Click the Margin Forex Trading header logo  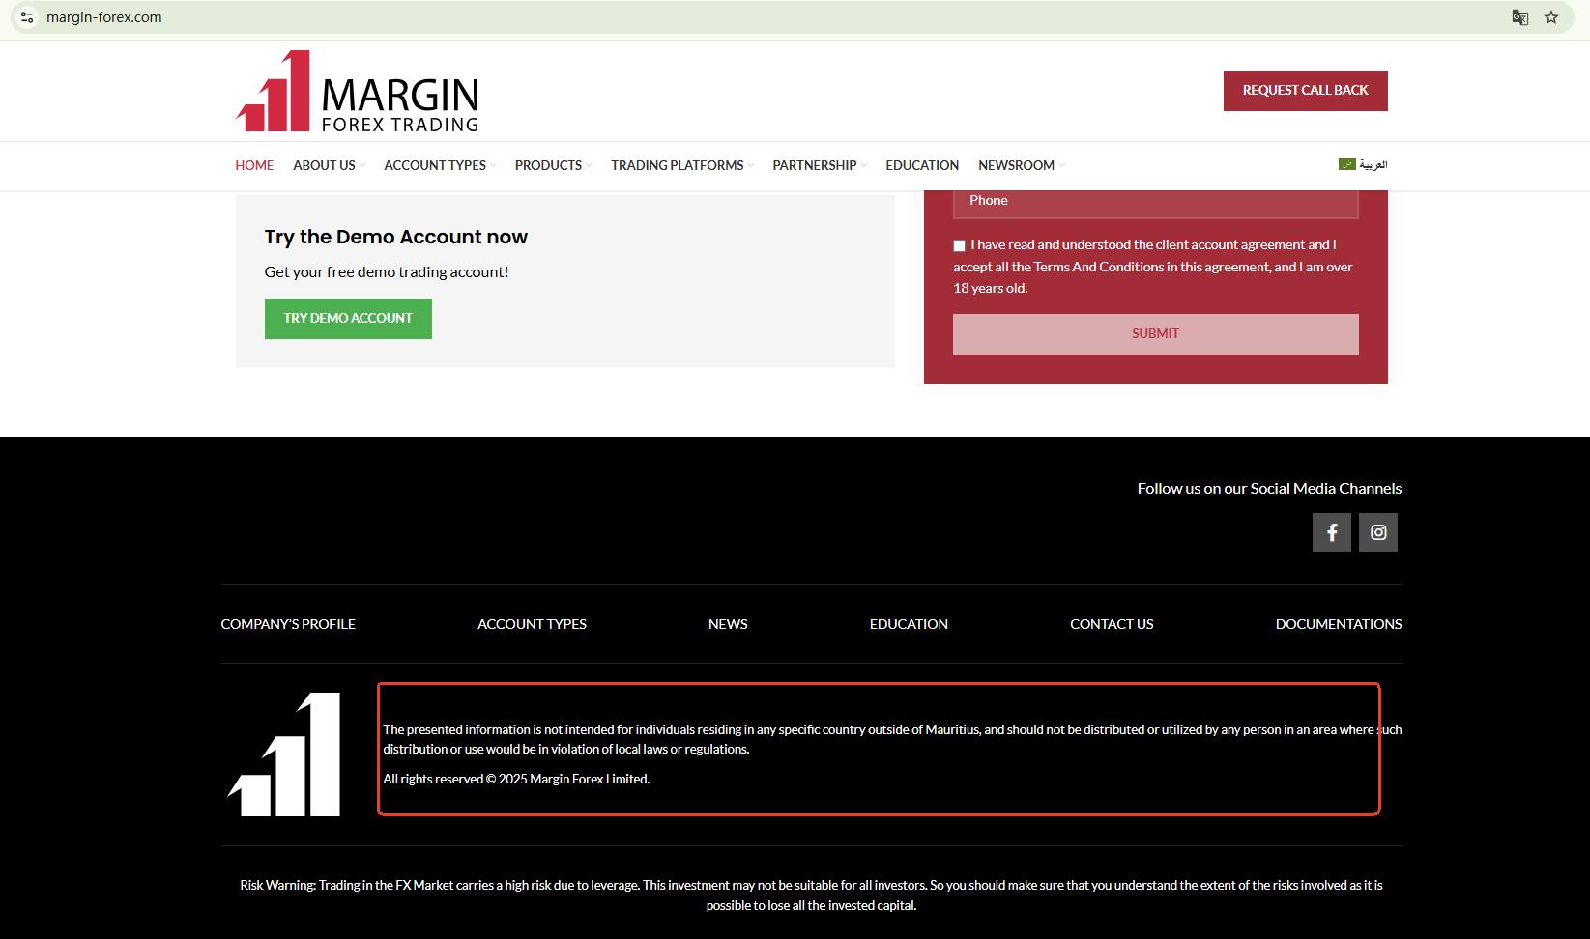point(357,92)
